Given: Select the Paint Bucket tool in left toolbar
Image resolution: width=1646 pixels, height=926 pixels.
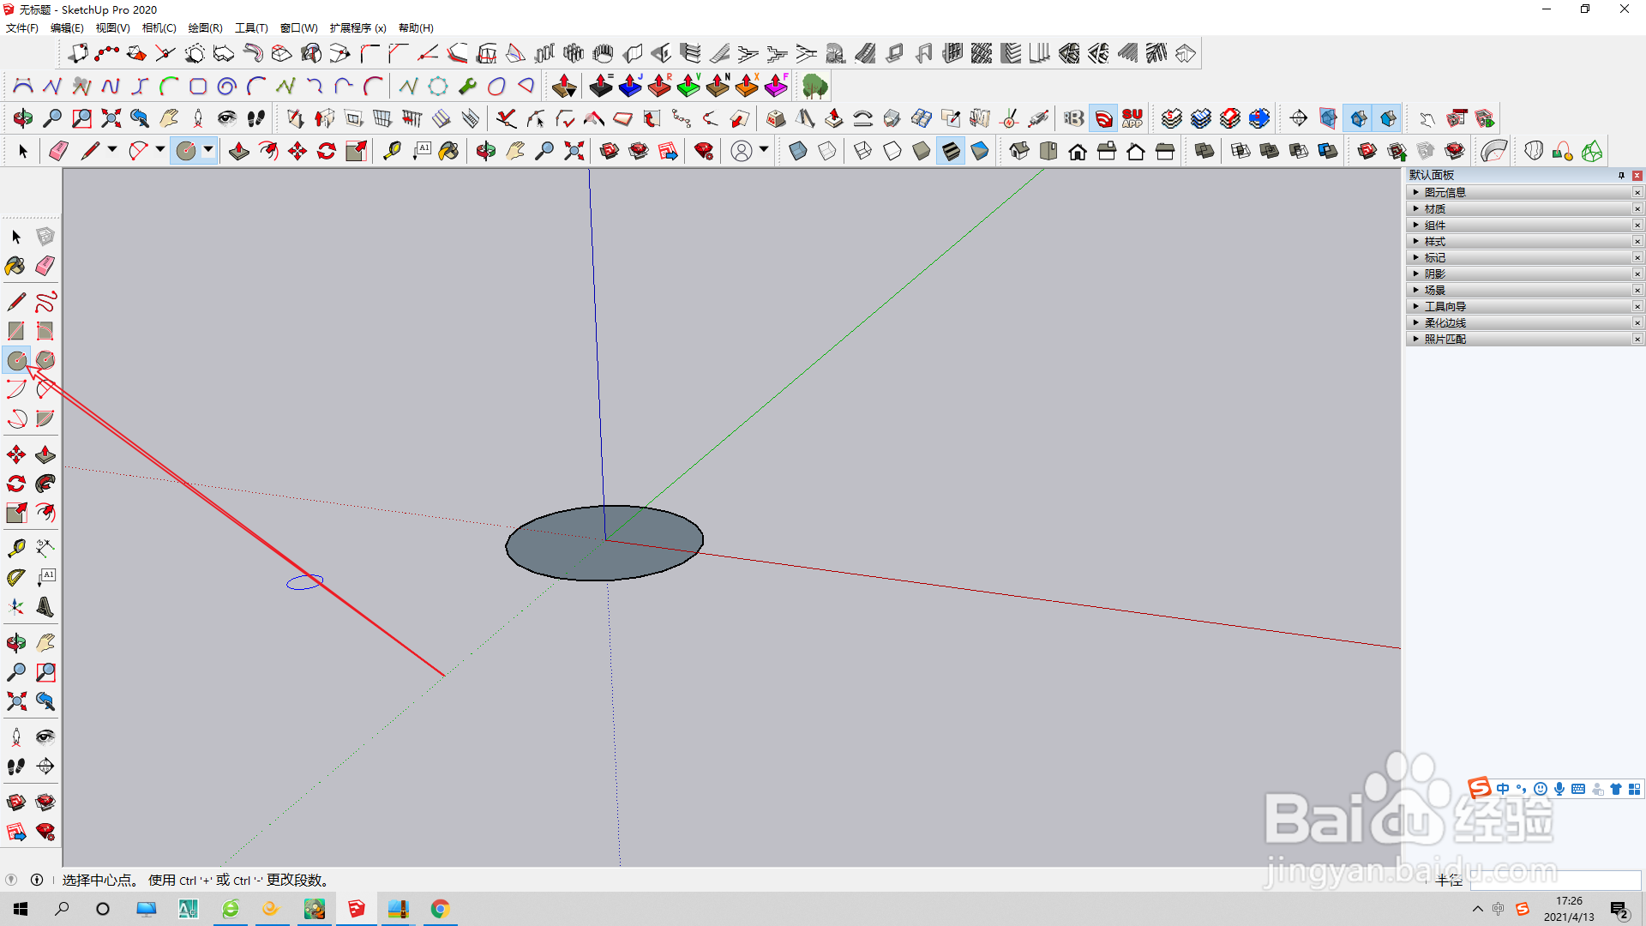Looking at the screenshot, I should (x=16, y=266).
